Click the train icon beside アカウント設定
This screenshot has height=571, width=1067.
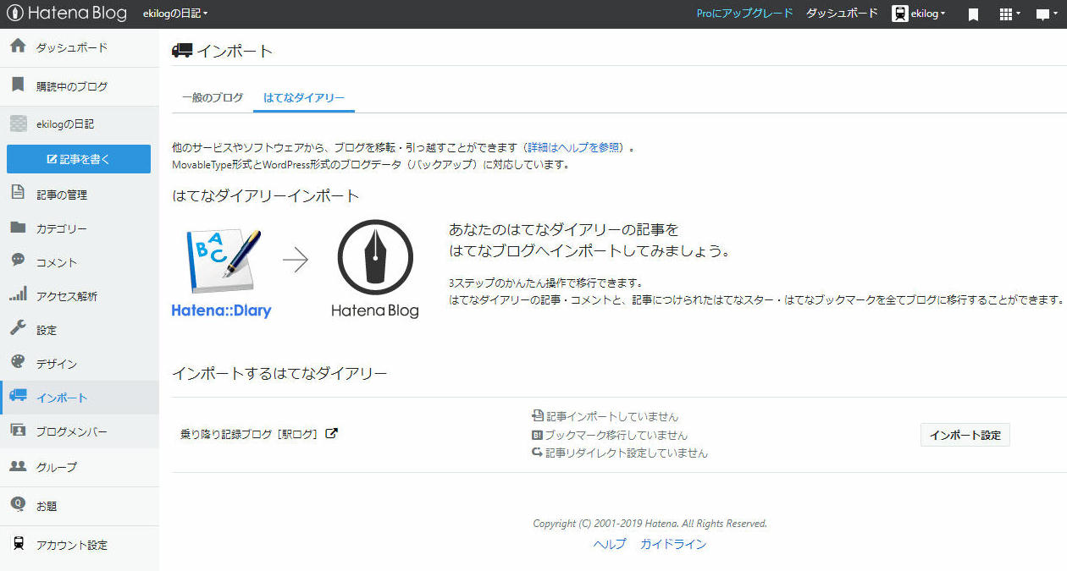coord(18,544)
